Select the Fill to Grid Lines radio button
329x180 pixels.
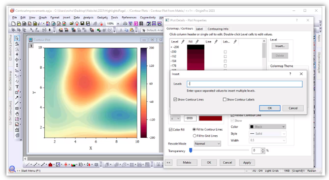pos(194,136)
